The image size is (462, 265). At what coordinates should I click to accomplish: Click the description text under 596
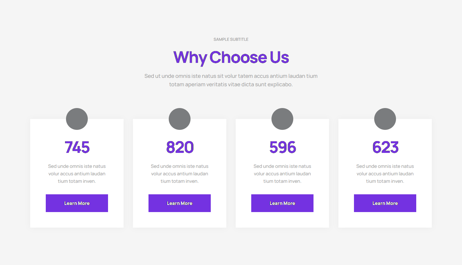[282, 174]
